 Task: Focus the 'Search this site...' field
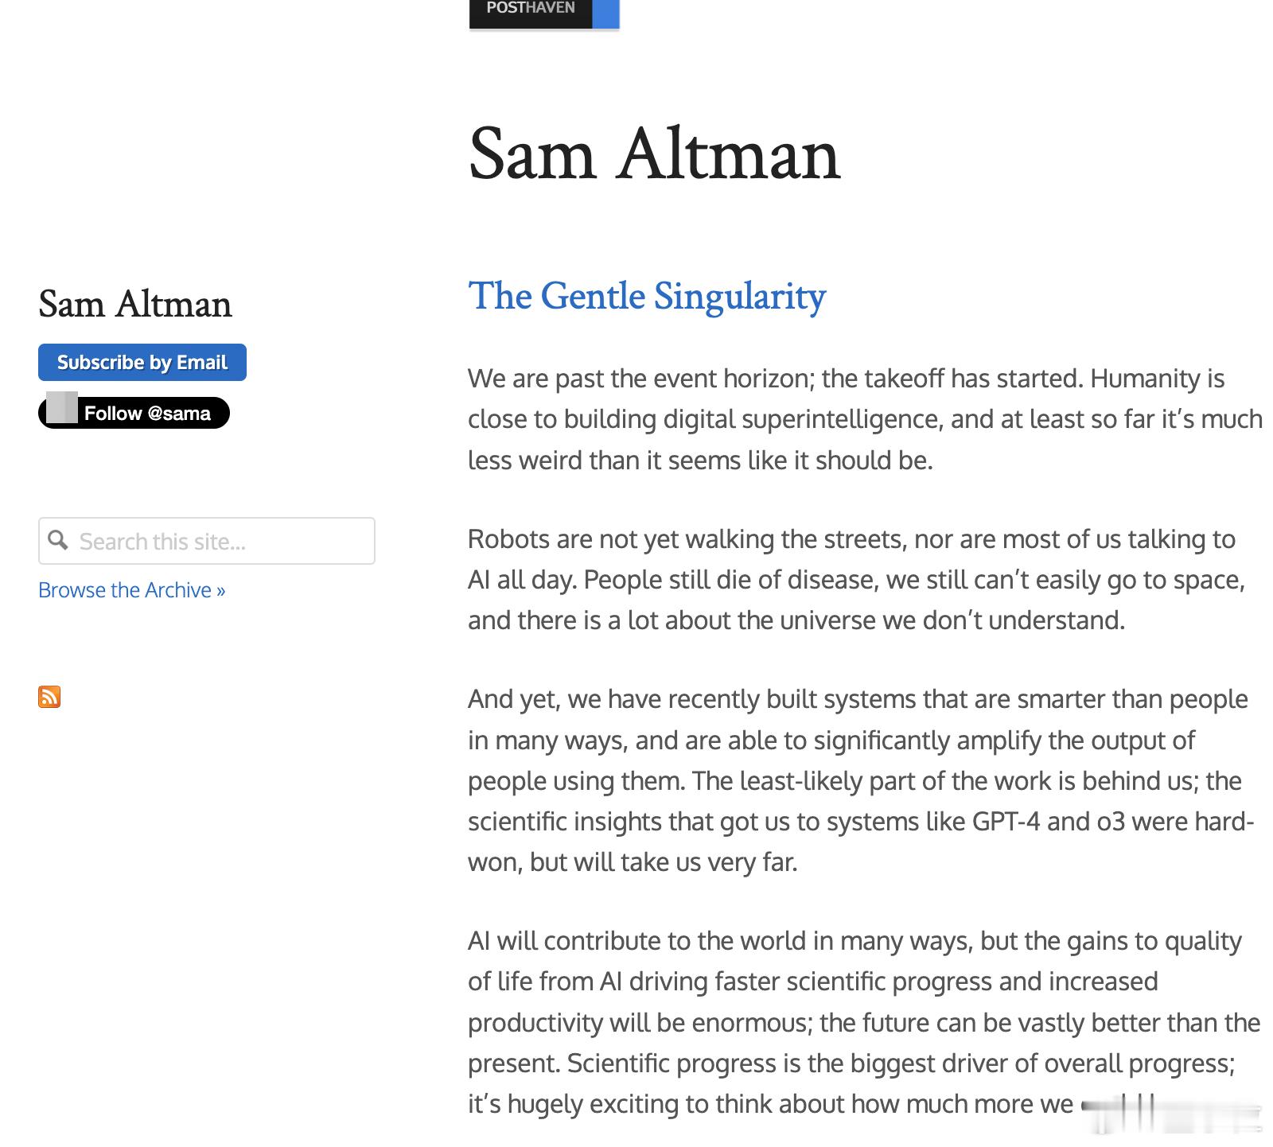207,541
